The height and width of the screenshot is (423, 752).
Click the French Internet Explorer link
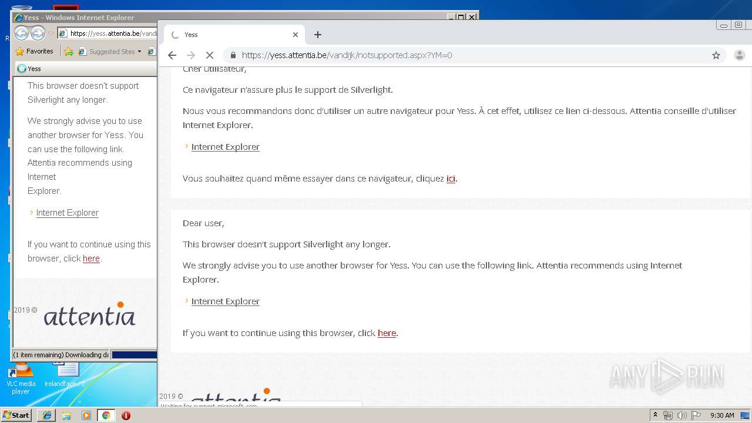coord(226,147)
